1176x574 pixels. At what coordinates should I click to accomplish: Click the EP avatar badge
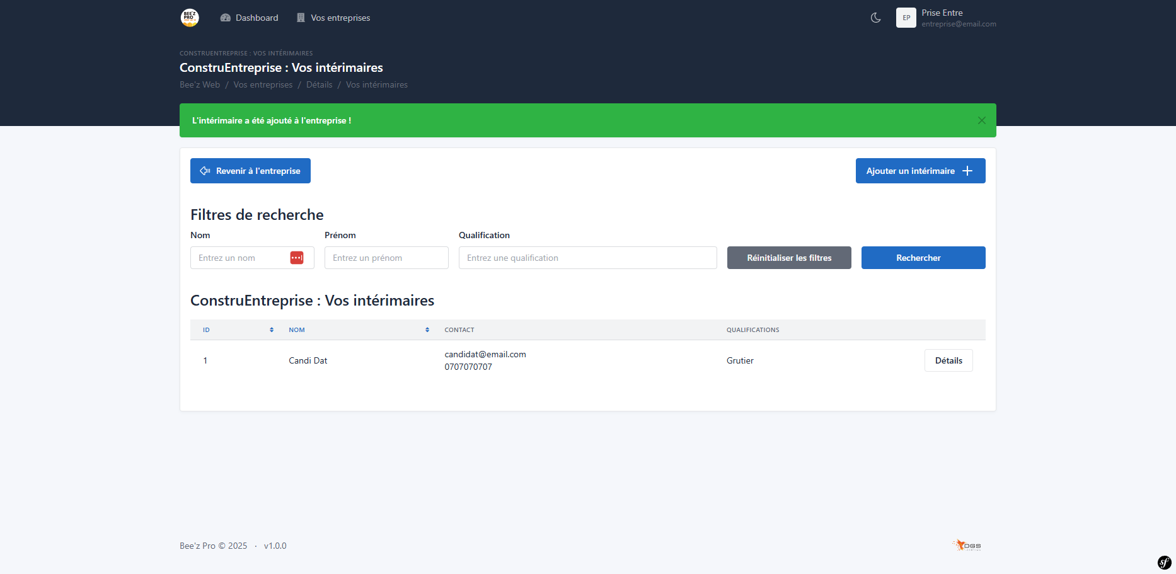click(x=906, y=18)
